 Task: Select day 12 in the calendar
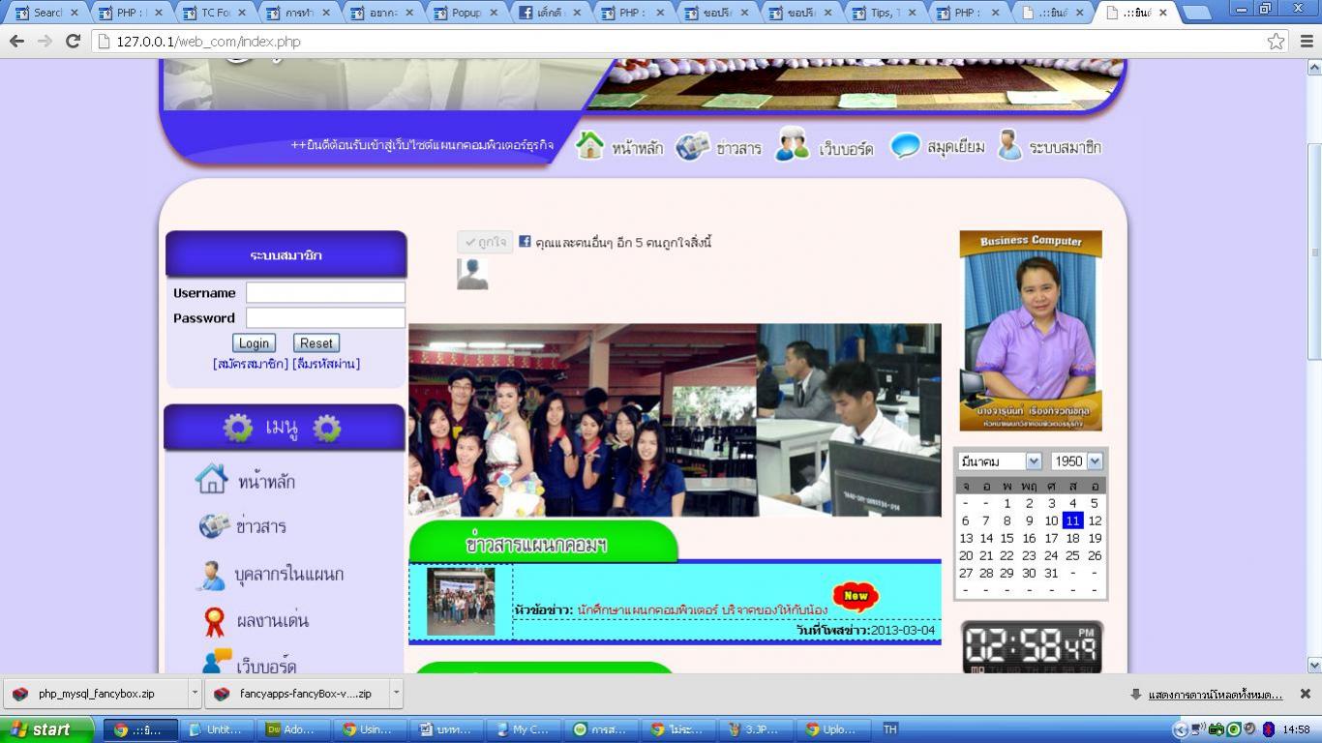(1095, 520)
